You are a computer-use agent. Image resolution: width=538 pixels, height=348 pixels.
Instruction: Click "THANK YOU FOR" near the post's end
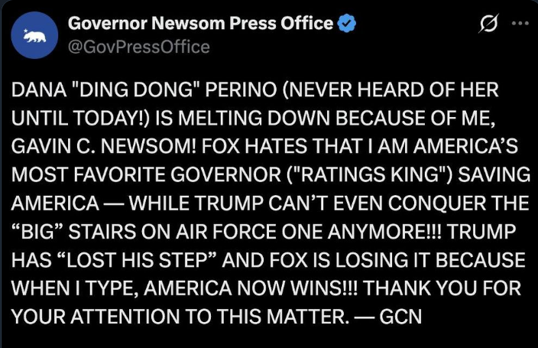(442, 288)
